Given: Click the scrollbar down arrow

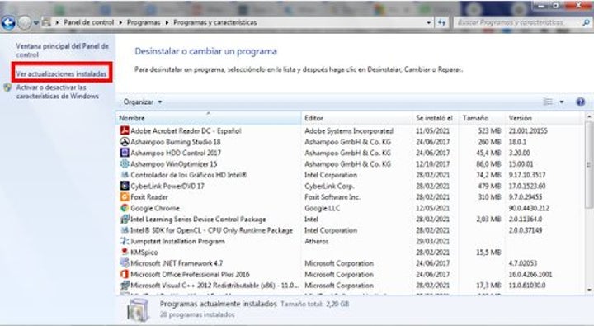Looking at the screenshot, I should tap(589, 290).
